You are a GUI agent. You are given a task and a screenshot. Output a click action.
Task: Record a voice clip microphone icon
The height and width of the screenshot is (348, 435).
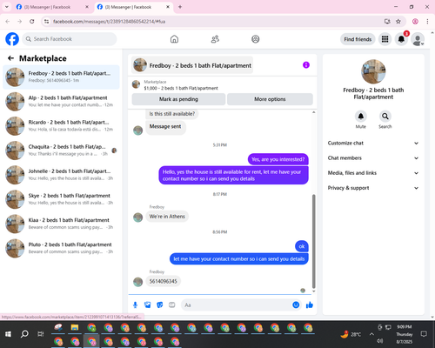pyautogui.click(x=135, y=304)
